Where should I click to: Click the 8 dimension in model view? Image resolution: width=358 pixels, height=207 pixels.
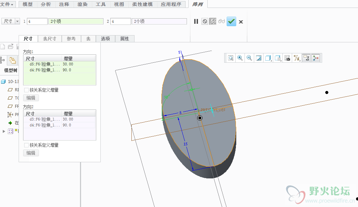tap(180, 113)
